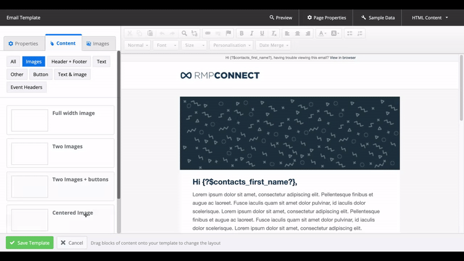Insert a bulleted list

350,34
